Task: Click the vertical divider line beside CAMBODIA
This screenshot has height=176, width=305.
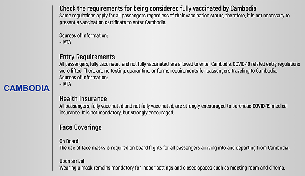Action: [x=52, y=88]
